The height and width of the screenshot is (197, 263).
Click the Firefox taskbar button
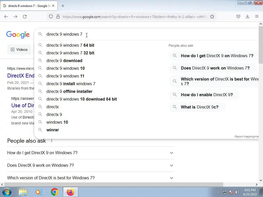[71, 192]
